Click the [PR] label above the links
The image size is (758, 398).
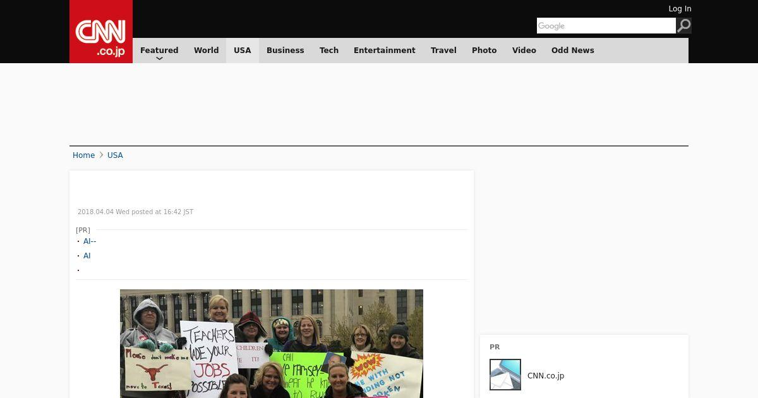point(83,230)
